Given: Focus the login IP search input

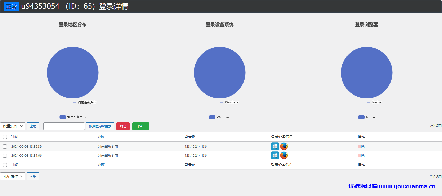Looking at the screenshot, I should click(x=64, y=126).
